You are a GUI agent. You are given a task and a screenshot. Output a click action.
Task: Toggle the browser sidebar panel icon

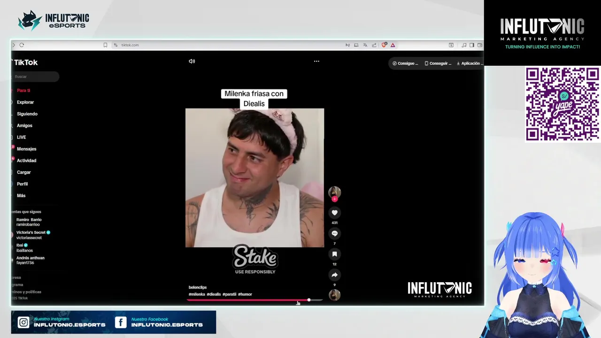click(x=472, y=45)
